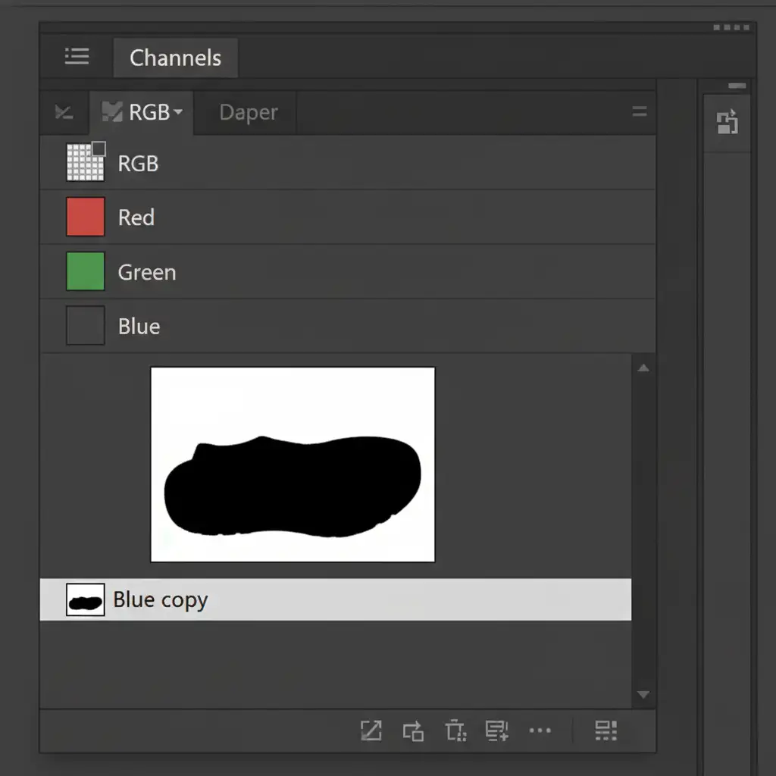Toggle visibility of the Blue copy channel
This screenshot has height=776, width=776.
coord(86,599)
